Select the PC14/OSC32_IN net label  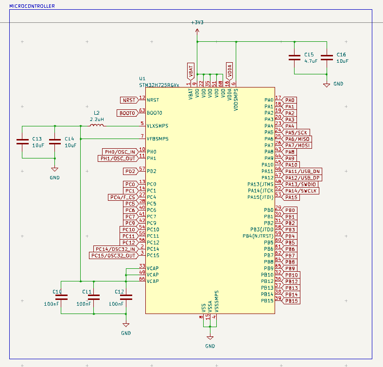(116, 249)
